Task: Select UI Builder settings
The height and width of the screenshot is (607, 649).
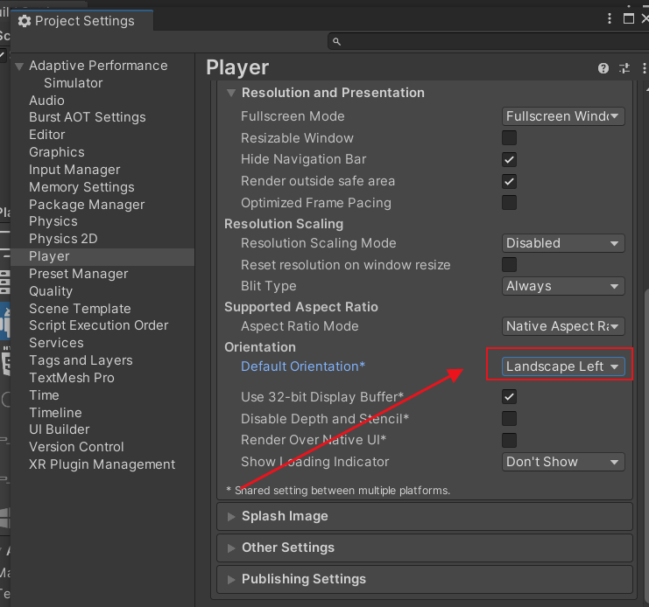Action: click(x=60, y=429)
